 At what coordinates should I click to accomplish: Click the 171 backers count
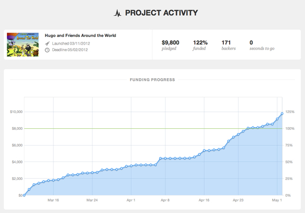point(226,42)
